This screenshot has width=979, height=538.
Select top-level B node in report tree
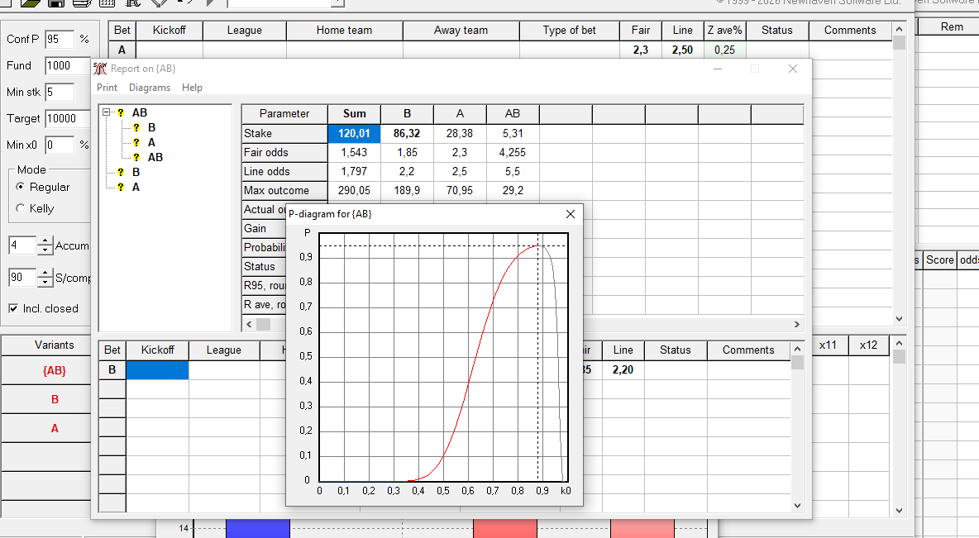[x=136, y=172]
